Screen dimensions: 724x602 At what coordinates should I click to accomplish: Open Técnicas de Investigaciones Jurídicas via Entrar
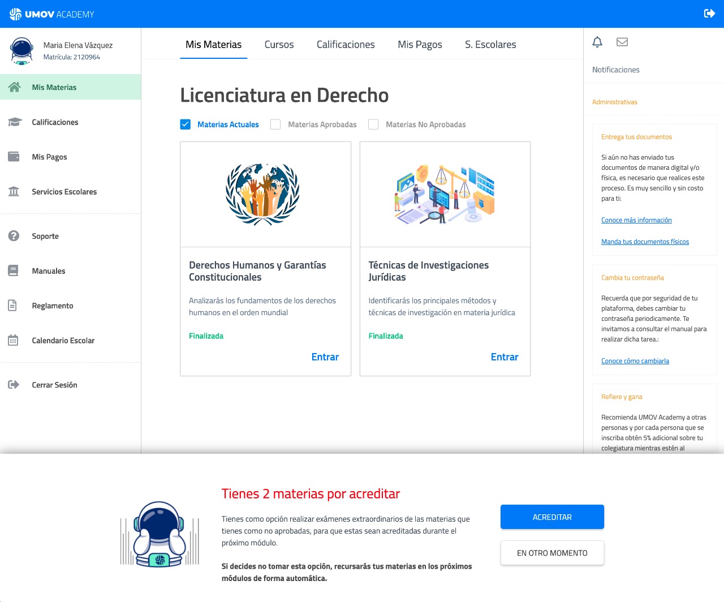pyautogui.click(x=504, y=356)
